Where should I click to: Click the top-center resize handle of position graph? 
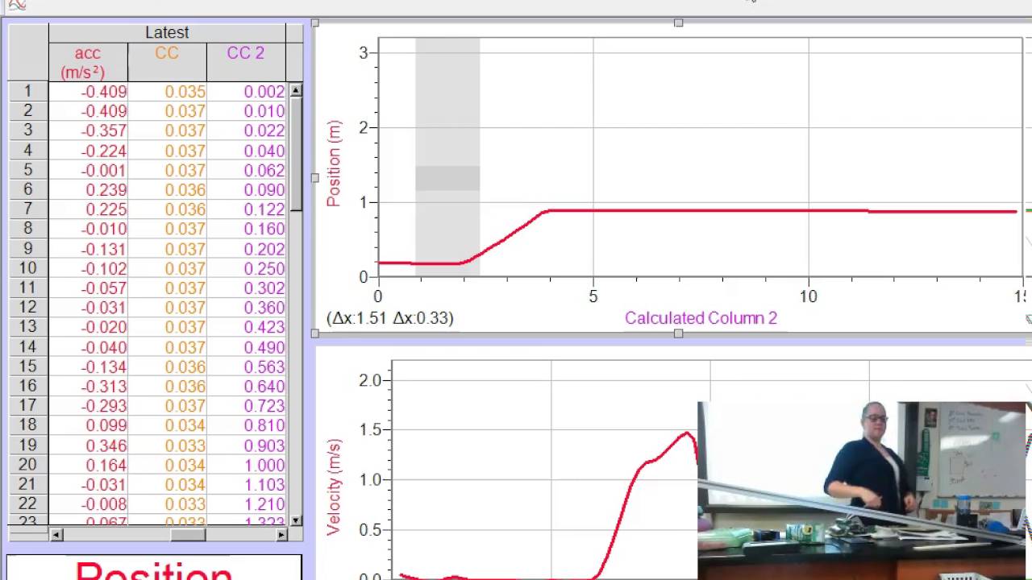(678, 23)
